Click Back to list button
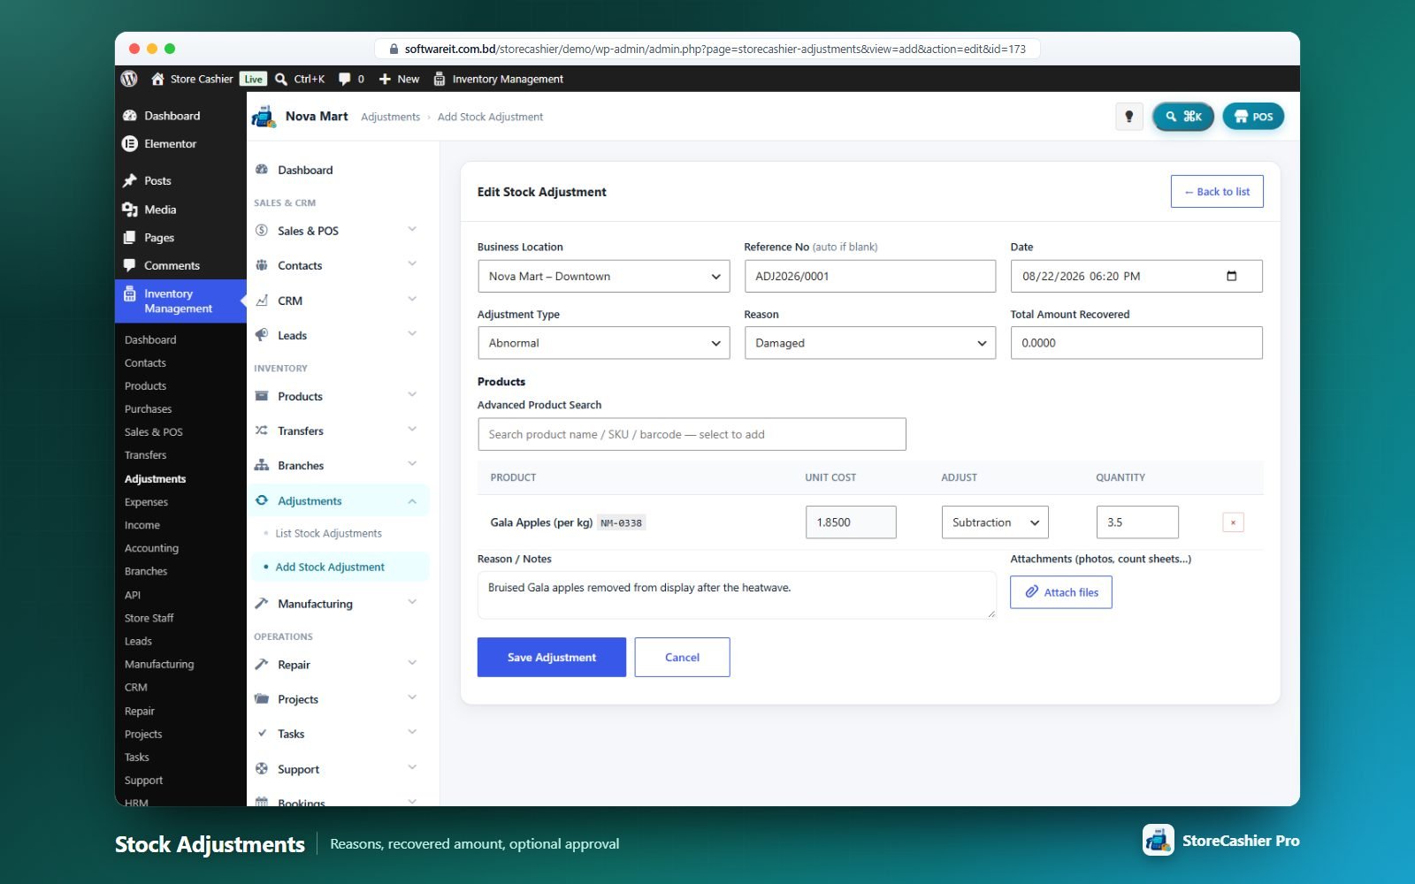The height and width of the screenshot is (884, 1415). tap(1217, 192)
